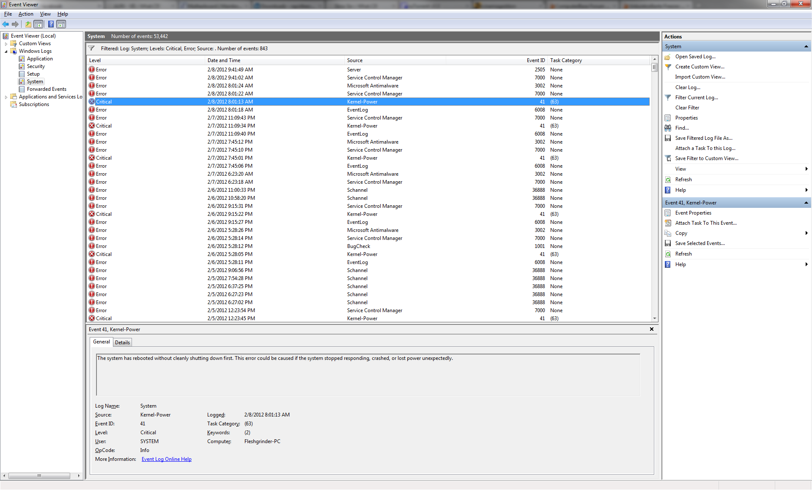Click the Save Selected Events disk icon
The width and height of the screenshot is (812, 490).
tap(668, 243)
